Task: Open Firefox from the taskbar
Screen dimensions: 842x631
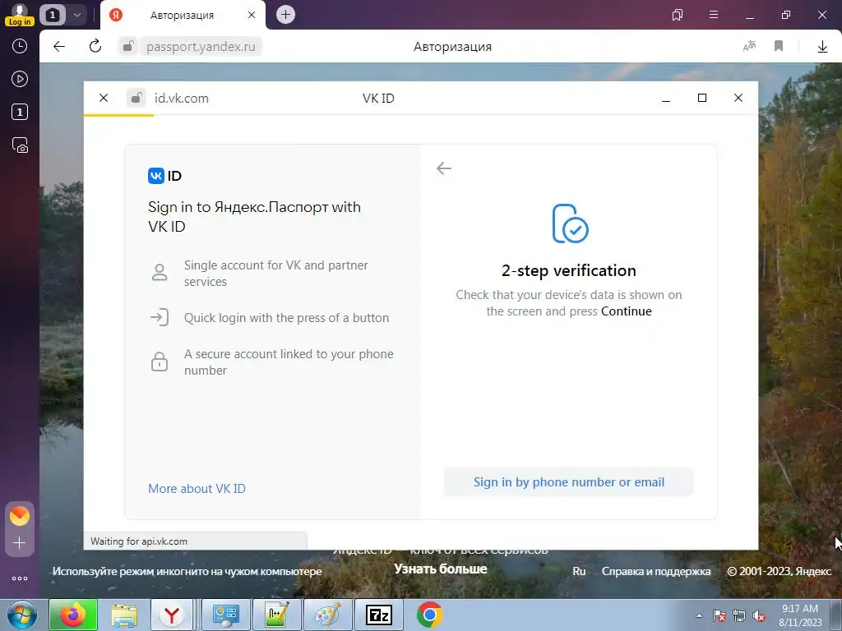Action: tap(73, 615)
